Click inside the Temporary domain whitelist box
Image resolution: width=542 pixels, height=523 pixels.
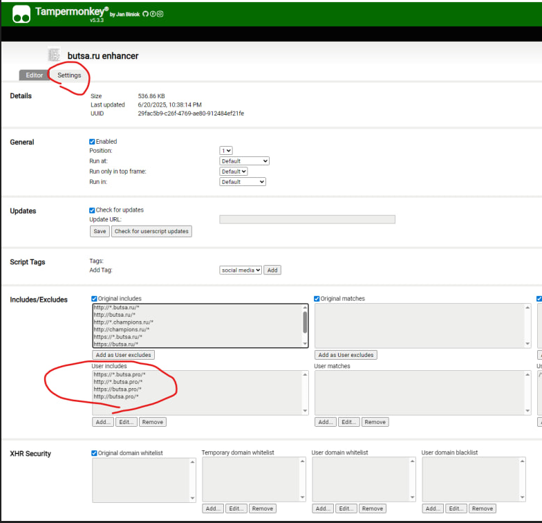pos(254,479)
